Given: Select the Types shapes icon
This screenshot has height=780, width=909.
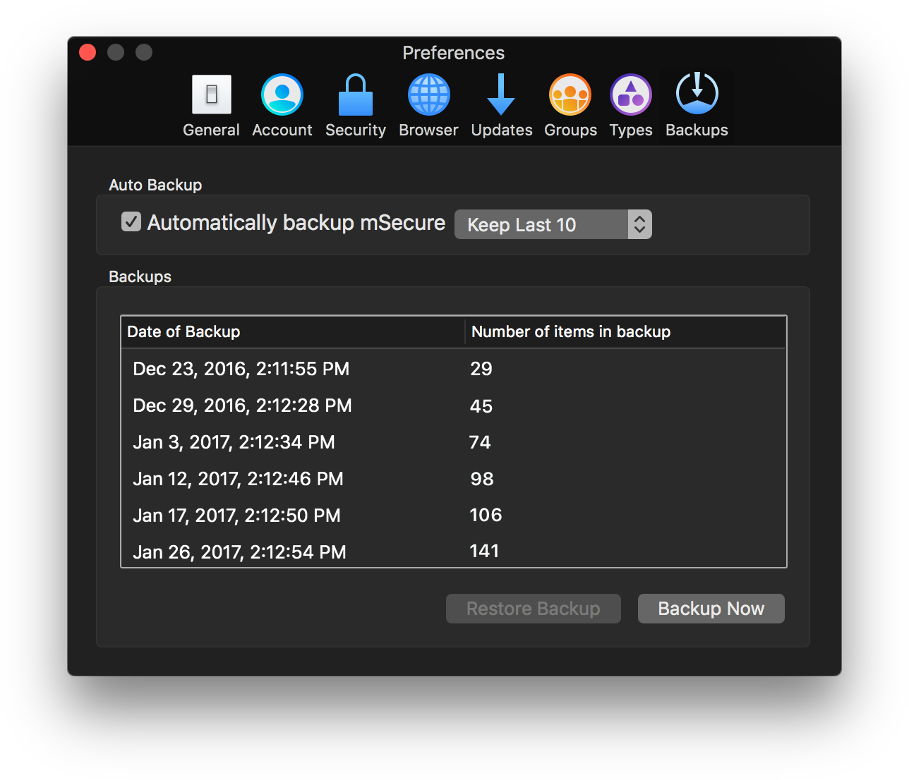Looking at the screenshot, I should [x=631, y=95].
